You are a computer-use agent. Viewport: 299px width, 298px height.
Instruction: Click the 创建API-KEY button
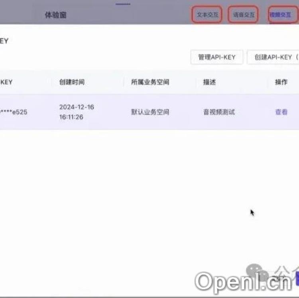[x=273, y=57]
